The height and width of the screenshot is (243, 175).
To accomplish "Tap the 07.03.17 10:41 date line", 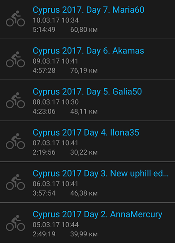I will 55,143.
